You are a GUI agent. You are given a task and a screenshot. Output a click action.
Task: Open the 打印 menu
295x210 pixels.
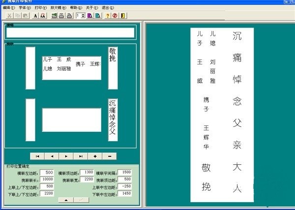pos(41,8)
